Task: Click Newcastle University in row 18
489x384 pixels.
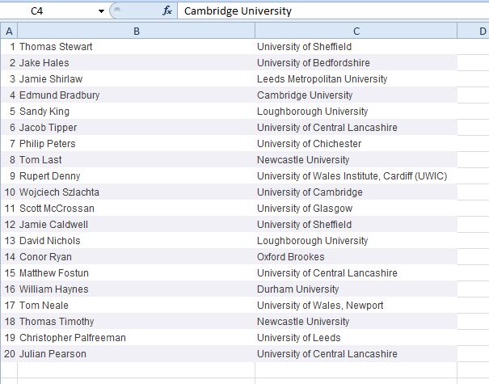Action: pyautogui.click(x=356, y=322)
